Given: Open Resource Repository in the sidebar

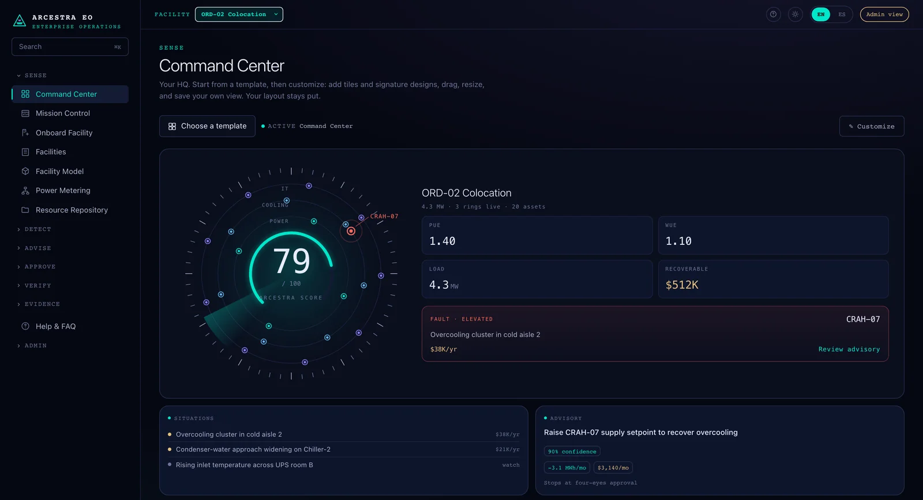Looking at the screenshot, I should tap(70, 210).
